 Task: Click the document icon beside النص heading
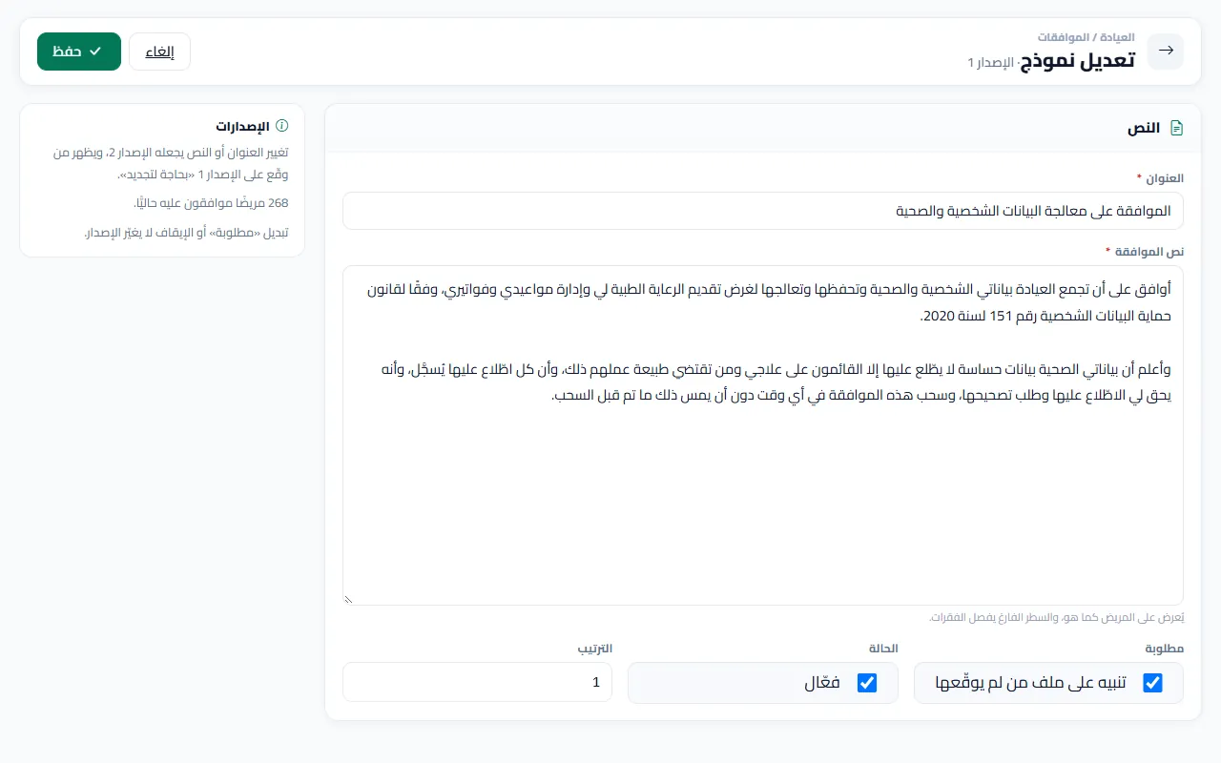(1176, 128)
